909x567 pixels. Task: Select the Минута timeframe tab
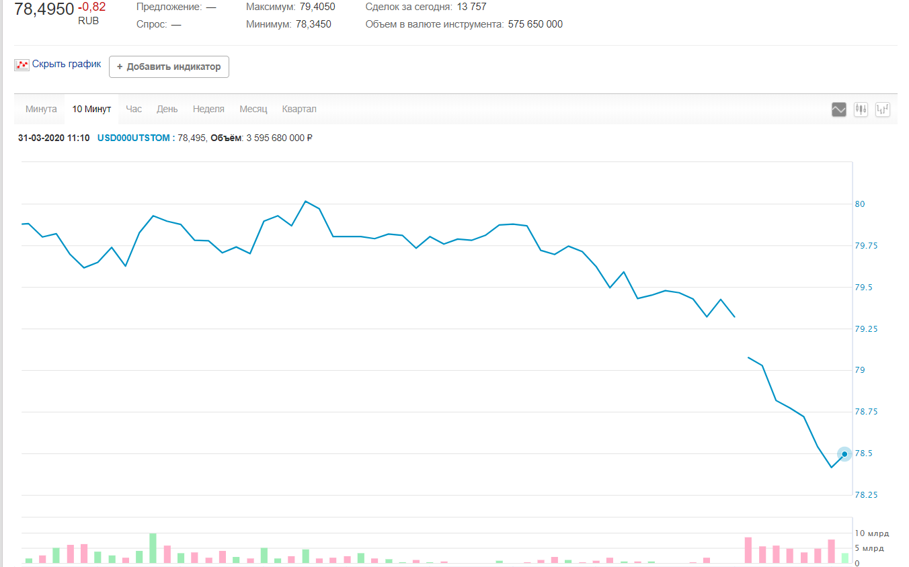pyautogui.click(x=41, y=109)
